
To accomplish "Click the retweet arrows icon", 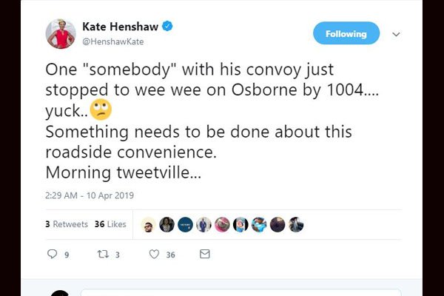I will (x=103, y=254).
